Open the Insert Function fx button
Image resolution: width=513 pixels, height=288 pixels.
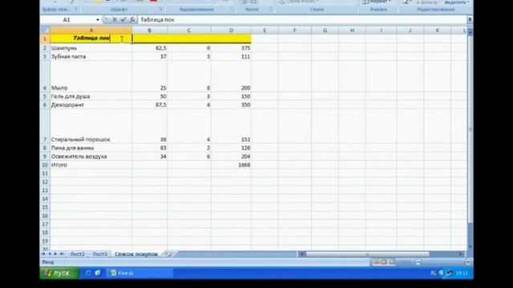(x=131, y=20)
